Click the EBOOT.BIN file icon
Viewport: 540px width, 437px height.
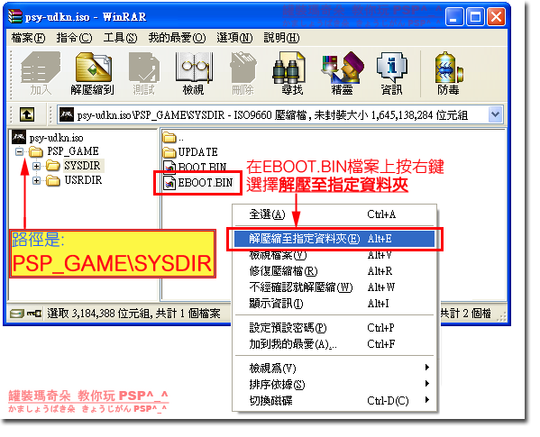click(169, 183)
